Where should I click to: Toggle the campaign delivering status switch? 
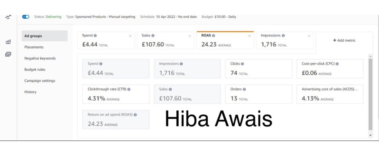pyautogui.click(x=26, y=17)
